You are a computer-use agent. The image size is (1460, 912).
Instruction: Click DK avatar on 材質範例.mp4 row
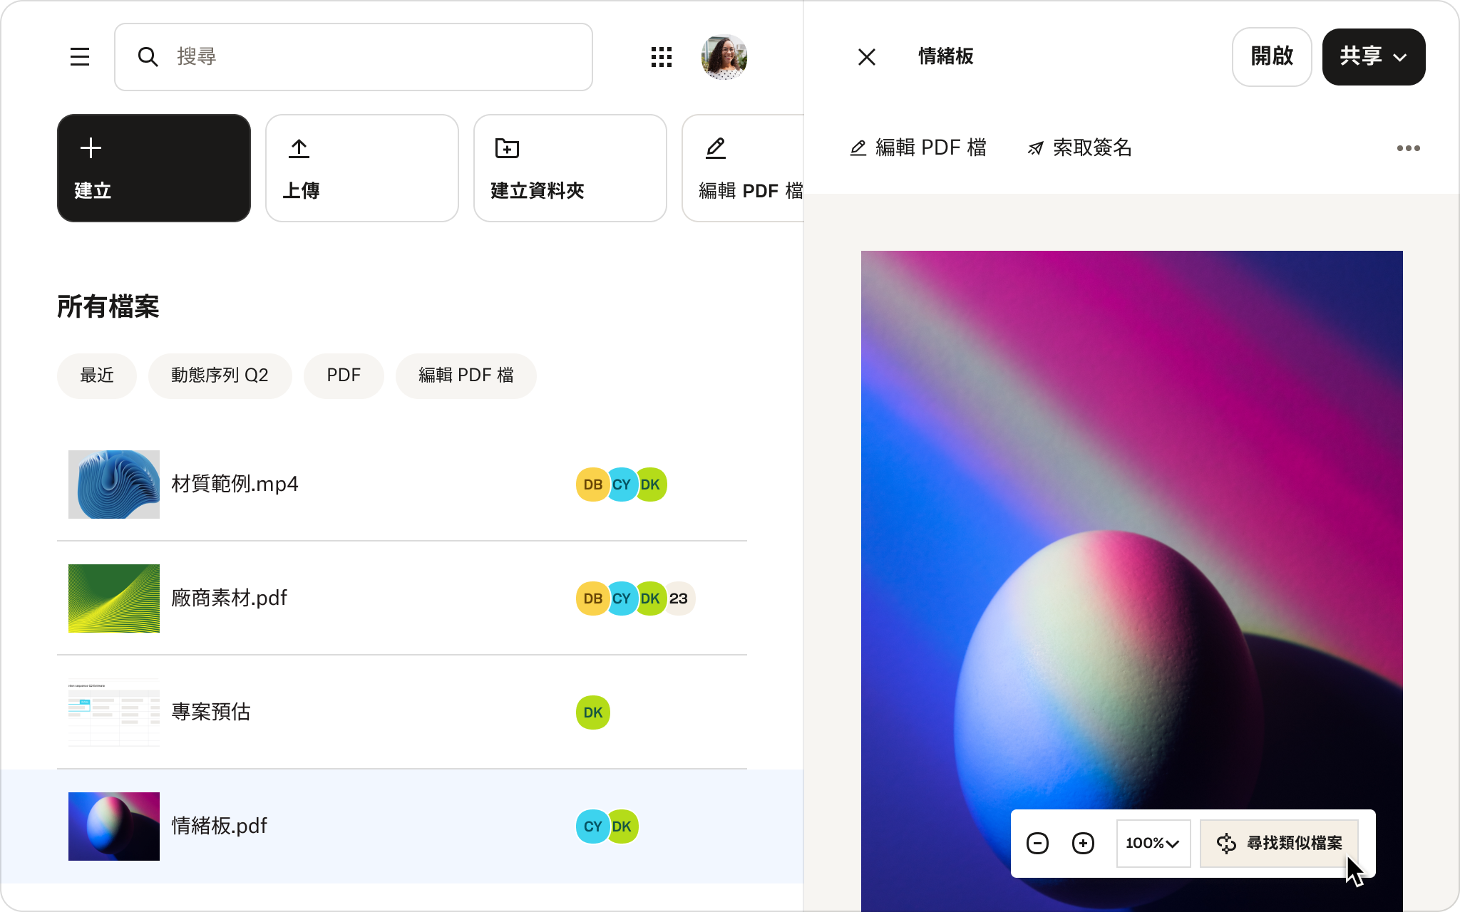[650, 484]
